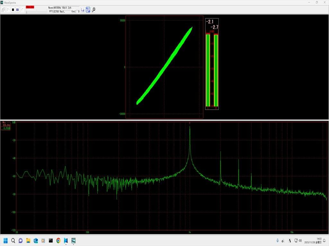This screenshot has width=329, height=246.
Task: Click the left channel level meter bar
Action: click(x=208, y=70)
